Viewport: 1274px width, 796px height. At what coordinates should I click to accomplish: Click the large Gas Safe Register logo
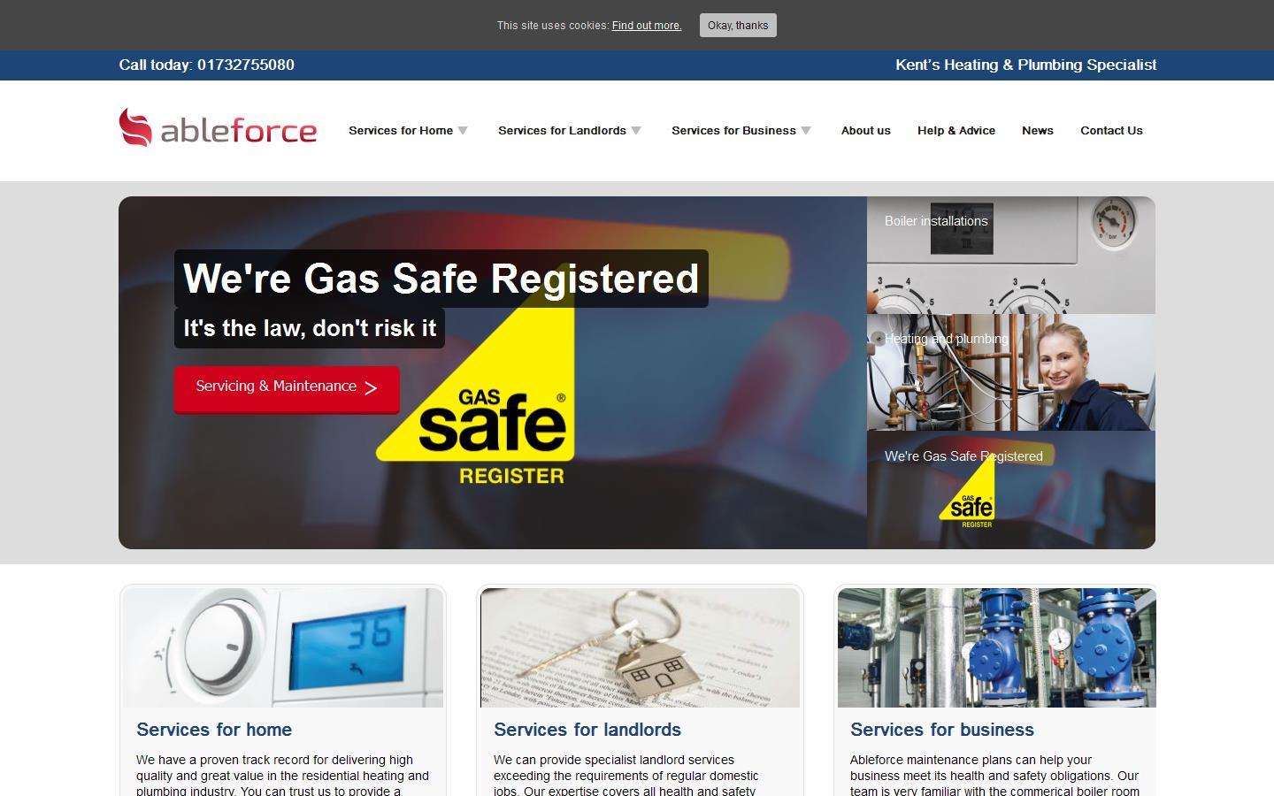point(475,386)
